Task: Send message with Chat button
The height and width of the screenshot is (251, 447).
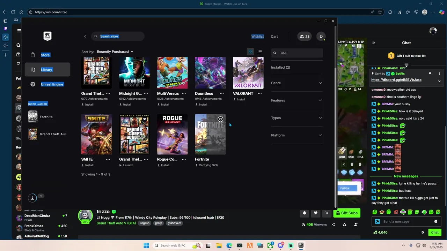Action: (x=435, y=233)
